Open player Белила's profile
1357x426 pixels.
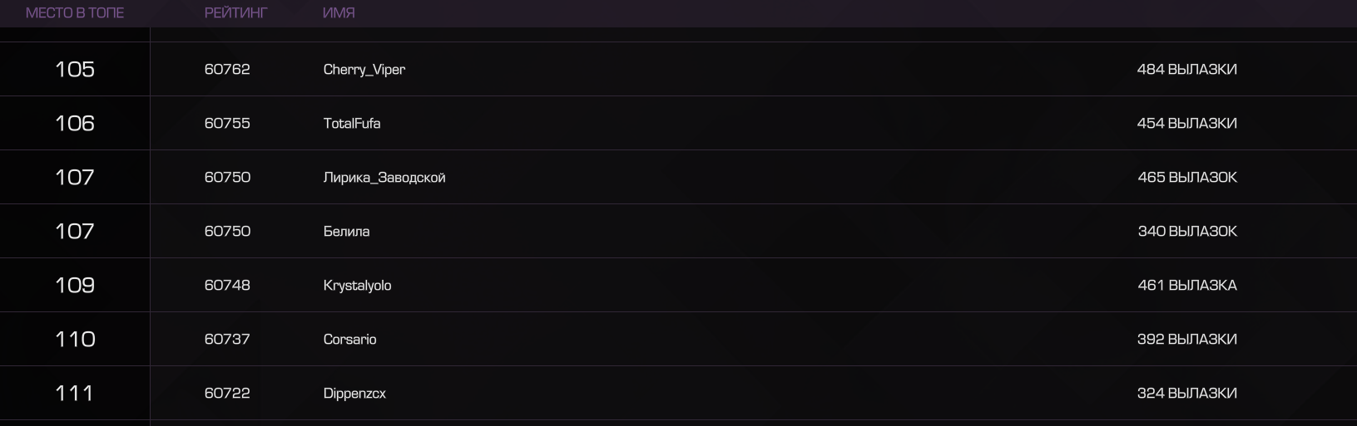pos(346,232)
